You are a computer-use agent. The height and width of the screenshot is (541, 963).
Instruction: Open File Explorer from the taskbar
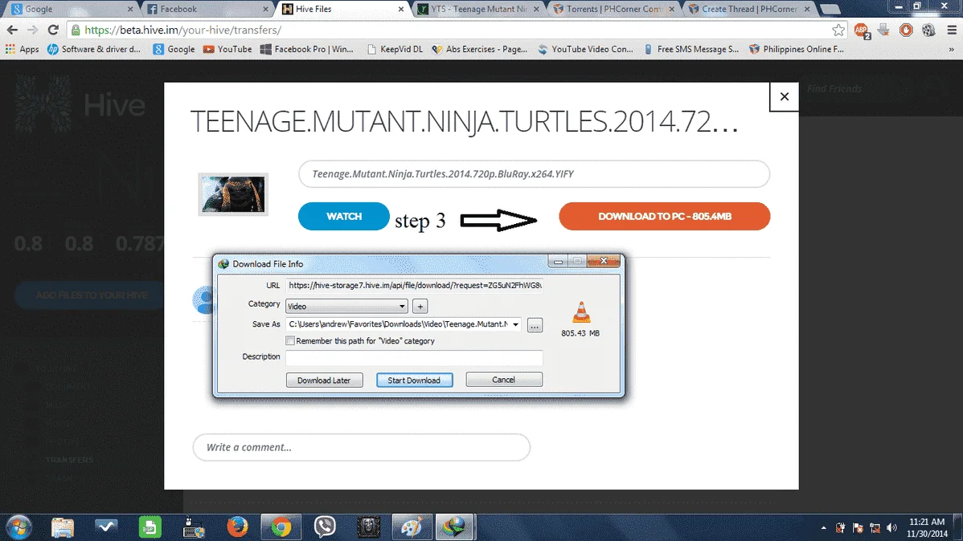pyautogui.click(x=63, y=527)
